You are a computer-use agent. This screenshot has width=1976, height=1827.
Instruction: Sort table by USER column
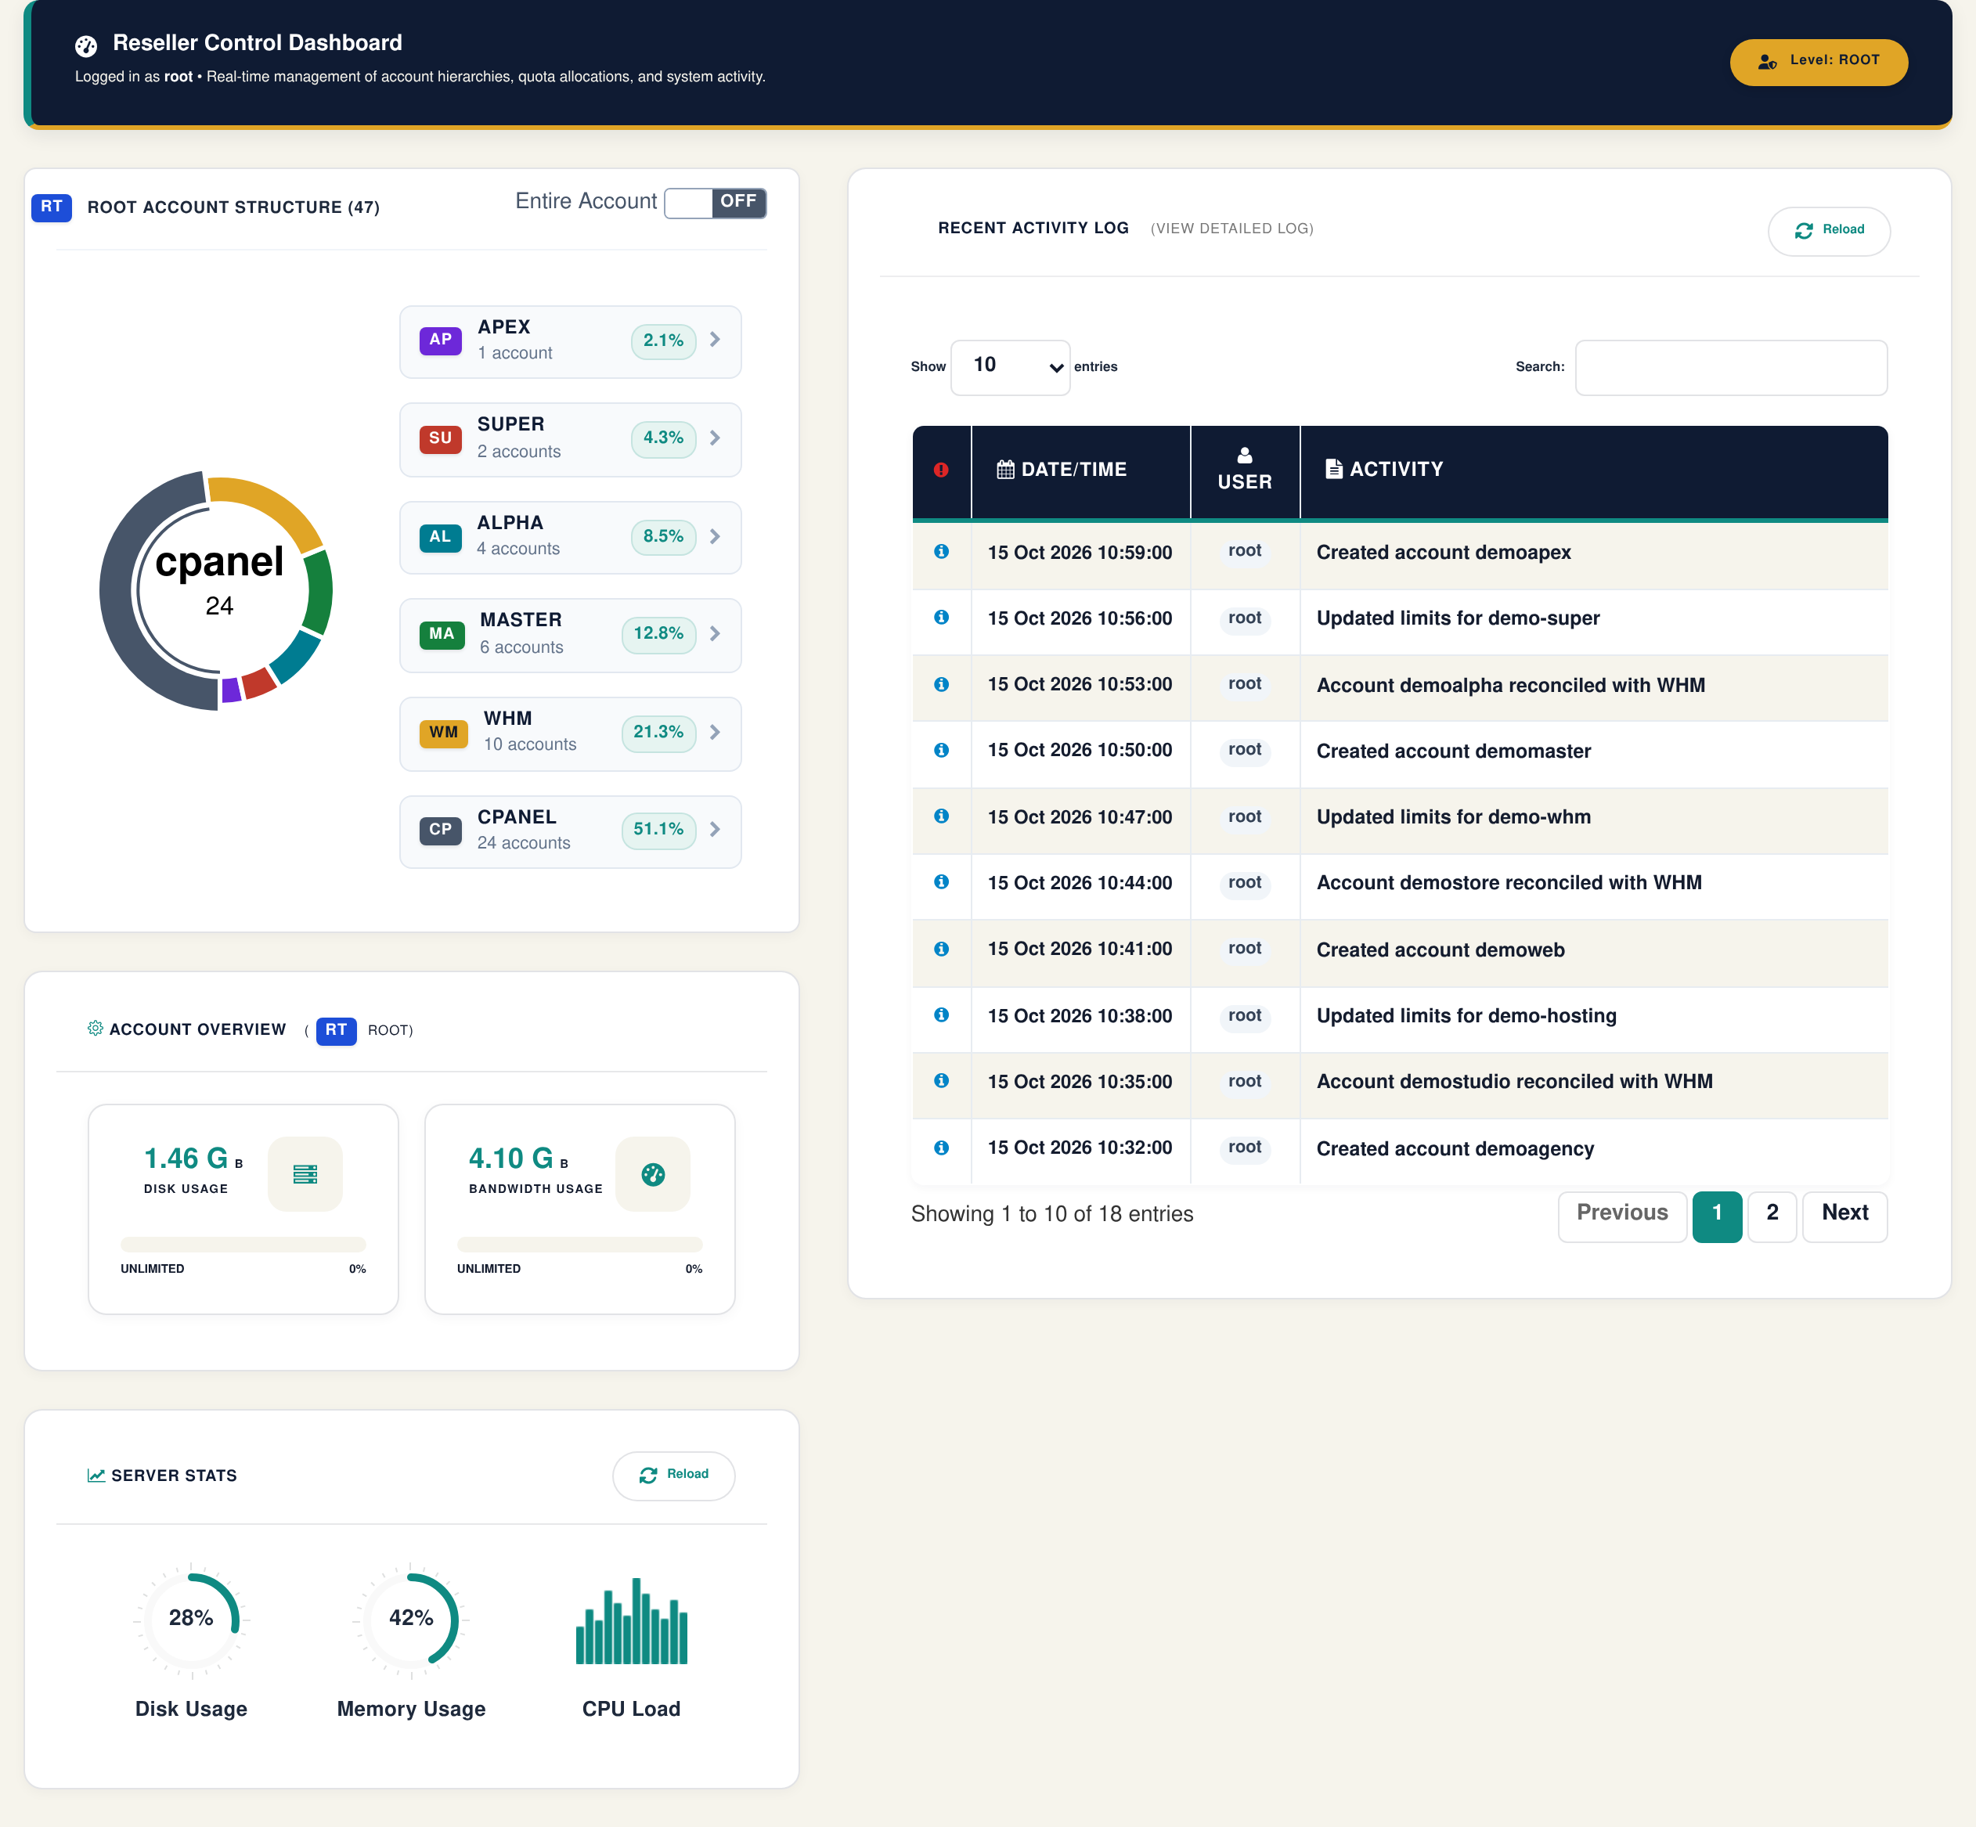[1244, 470]
